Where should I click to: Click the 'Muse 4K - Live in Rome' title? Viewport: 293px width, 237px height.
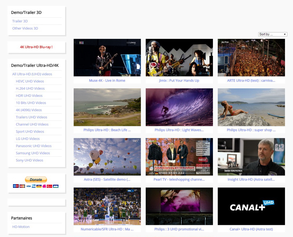tap(107, 81)
